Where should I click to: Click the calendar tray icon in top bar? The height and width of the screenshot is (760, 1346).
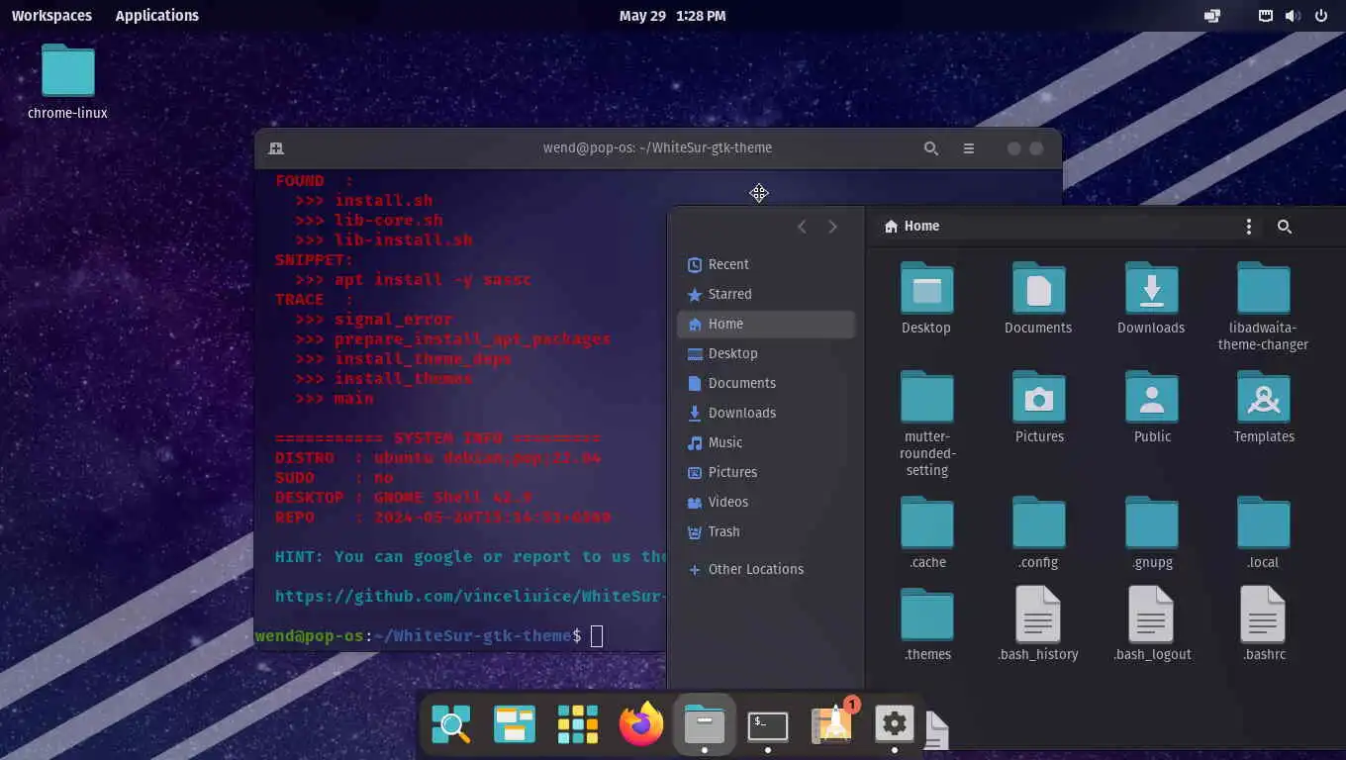[x=1265, y=16]
